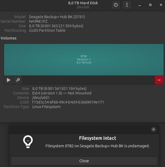The width and height of the screenshot is (165, 167).
Task: Click the /dev/sdd1 device path
Action: 41,98
